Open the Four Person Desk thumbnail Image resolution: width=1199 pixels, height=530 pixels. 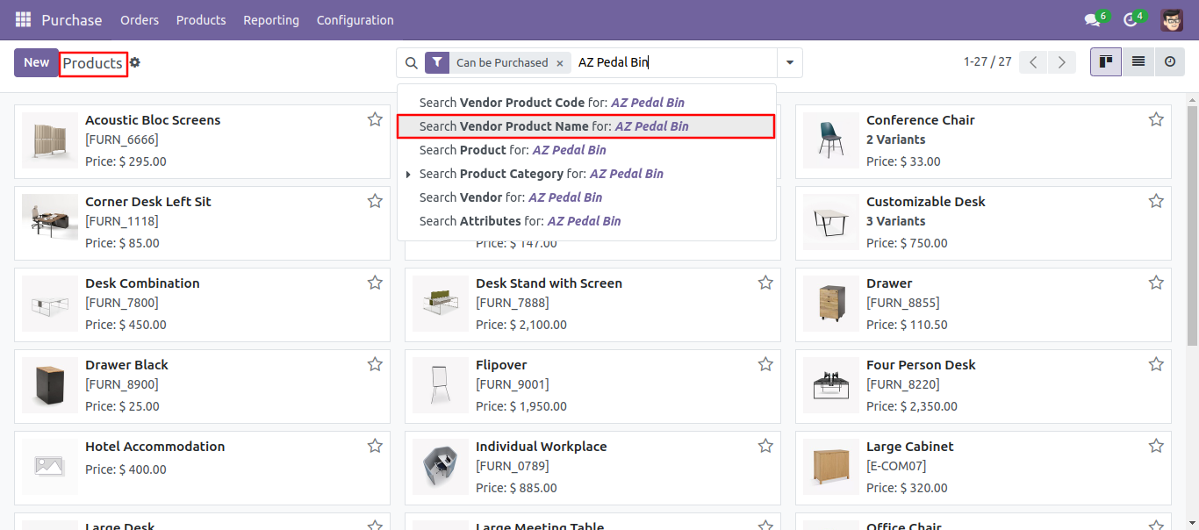[x=831, y=385]
